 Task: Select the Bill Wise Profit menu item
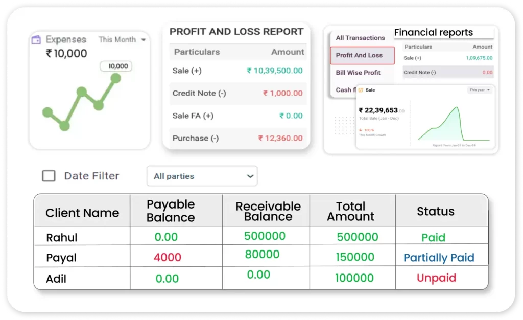click(358, 73)
